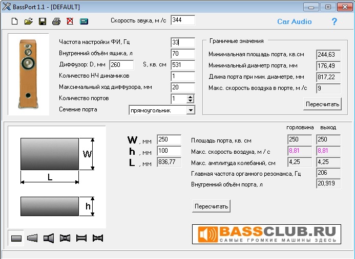The image size is (355, 259).
Task: Select the flared horn port shape icon
Action: (x=49, y=238)
